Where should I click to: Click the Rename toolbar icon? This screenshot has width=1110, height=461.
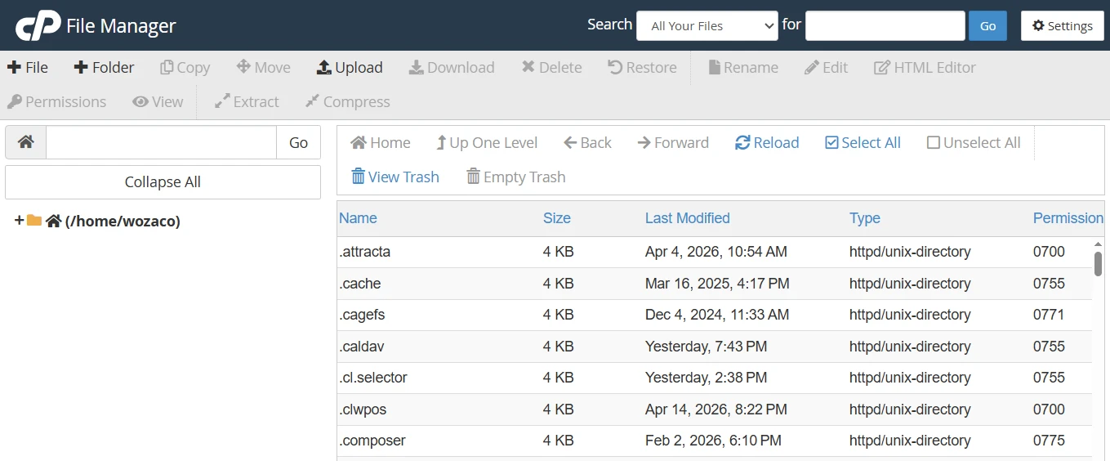click(714, 68)
